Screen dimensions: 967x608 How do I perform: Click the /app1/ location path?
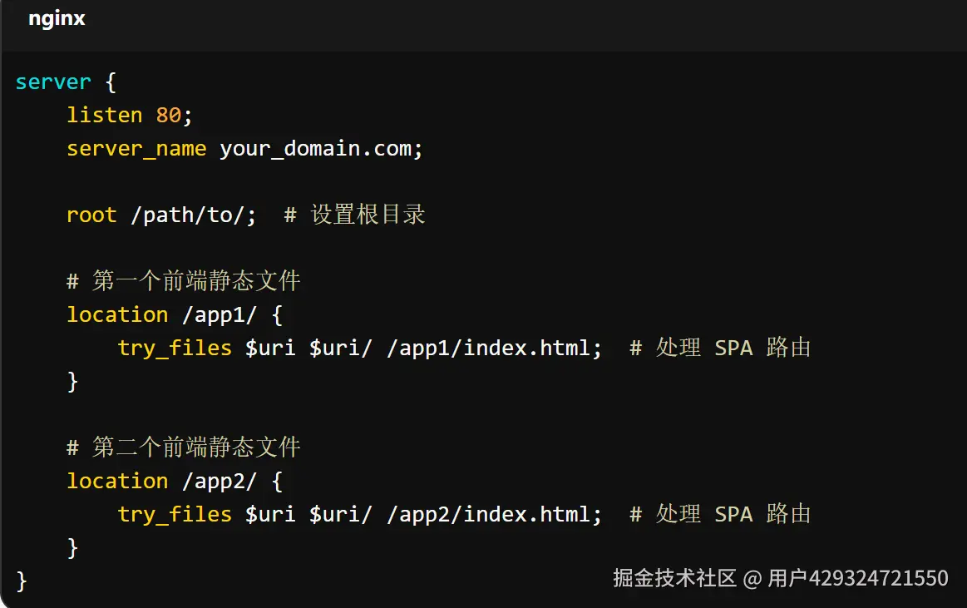[x=220, y=314]
